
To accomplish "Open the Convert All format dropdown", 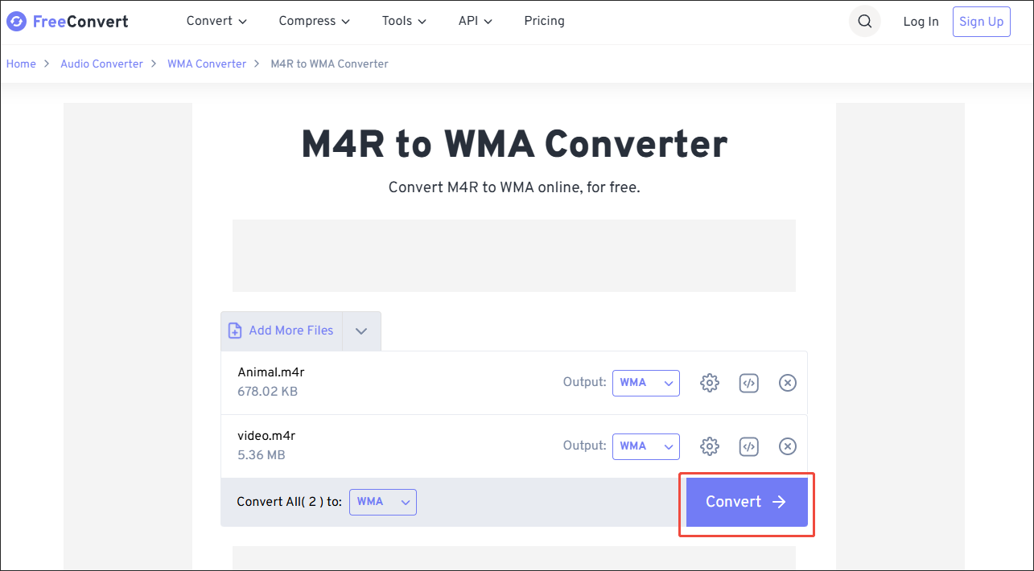I will coord(383,502).
